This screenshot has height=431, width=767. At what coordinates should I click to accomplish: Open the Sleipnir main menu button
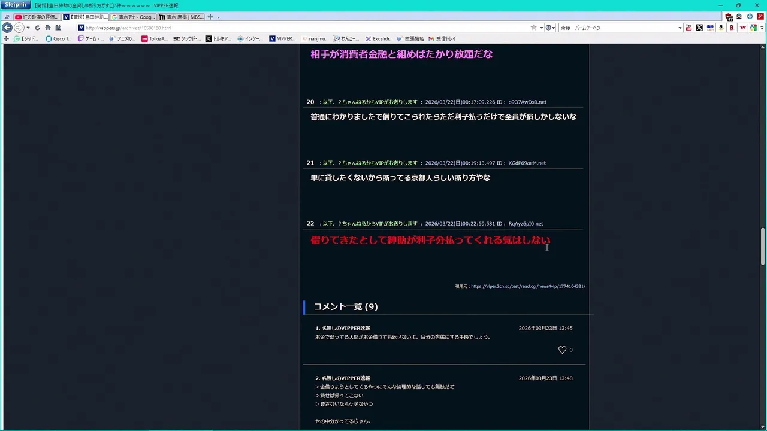tap(16, 5)
